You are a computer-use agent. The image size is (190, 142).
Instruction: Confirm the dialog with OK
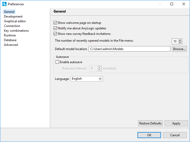coord(149,135)
